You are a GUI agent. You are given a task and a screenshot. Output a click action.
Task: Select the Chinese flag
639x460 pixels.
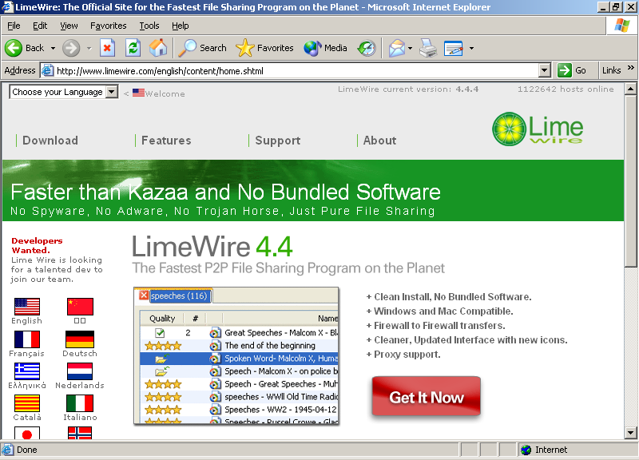[x=80, y=307]
